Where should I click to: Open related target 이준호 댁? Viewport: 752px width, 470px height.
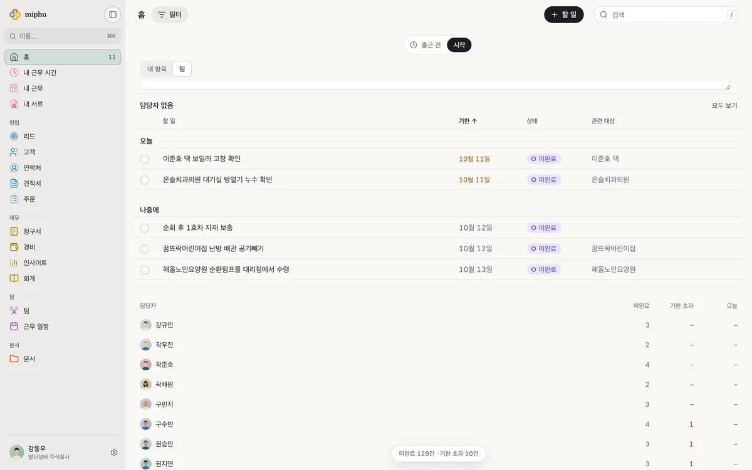[x=605, y=159]
